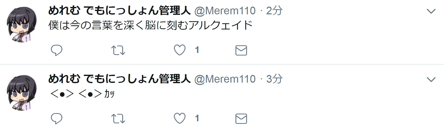Retweet the 2分 tweet
The height and width of the screenshot is (131, 444).
118,50
